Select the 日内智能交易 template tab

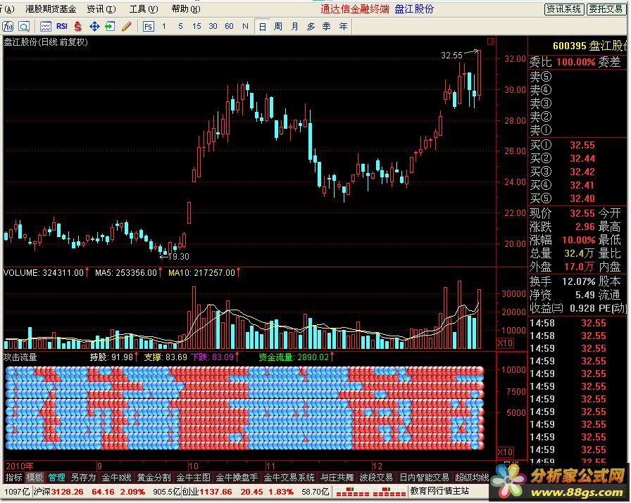(424, 478)
